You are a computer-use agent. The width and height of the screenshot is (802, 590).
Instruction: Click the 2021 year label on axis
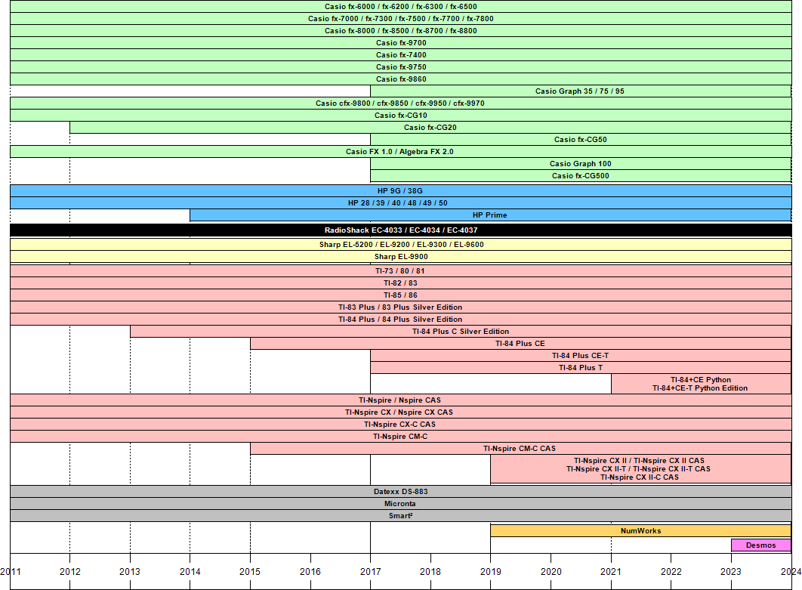611,572
